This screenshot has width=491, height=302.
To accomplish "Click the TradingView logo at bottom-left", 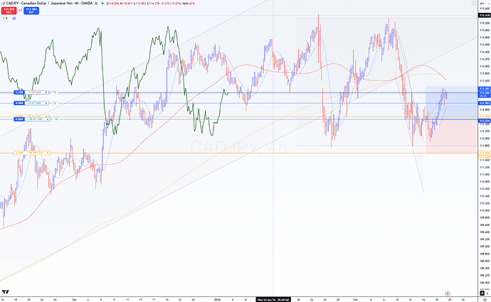I will click(5, 291).
